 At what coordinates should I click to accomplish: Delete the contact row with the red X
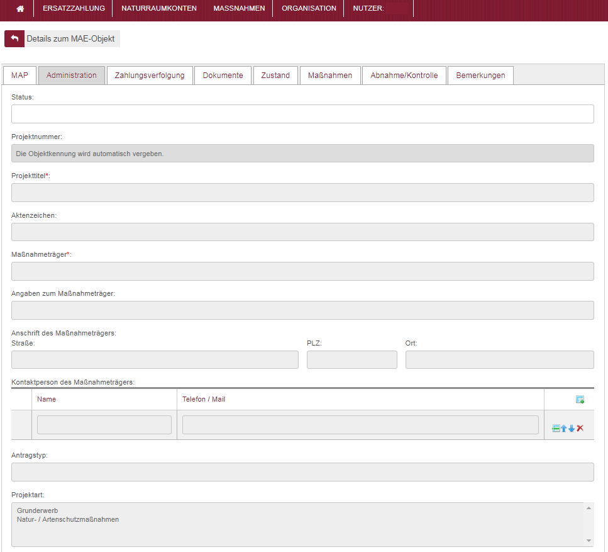[580, 429]
